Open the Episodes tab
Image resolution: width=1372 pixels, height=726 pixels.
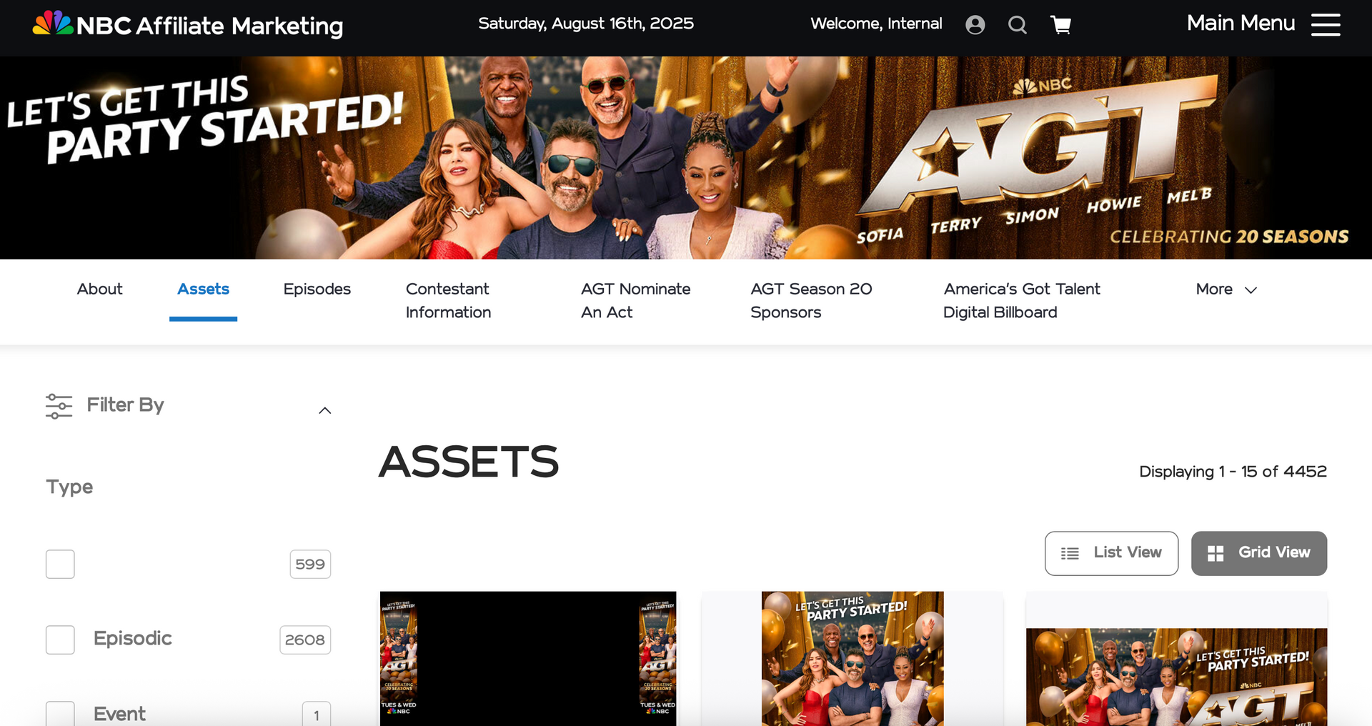(x=317, y=289)
